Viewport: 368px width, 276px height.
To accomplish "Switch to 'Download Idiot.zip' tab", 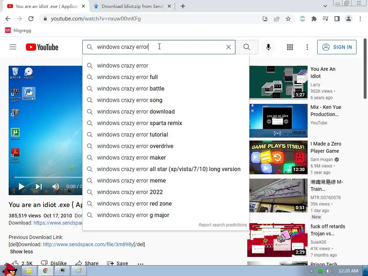I will (x=132, y=6).
